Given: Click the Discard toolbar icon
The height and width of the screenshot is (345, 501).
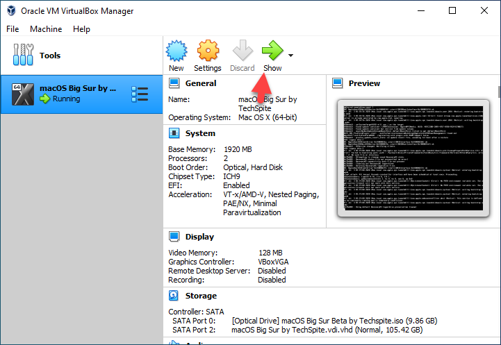Looking at the screenshot, I should click(x=242, y=51).
